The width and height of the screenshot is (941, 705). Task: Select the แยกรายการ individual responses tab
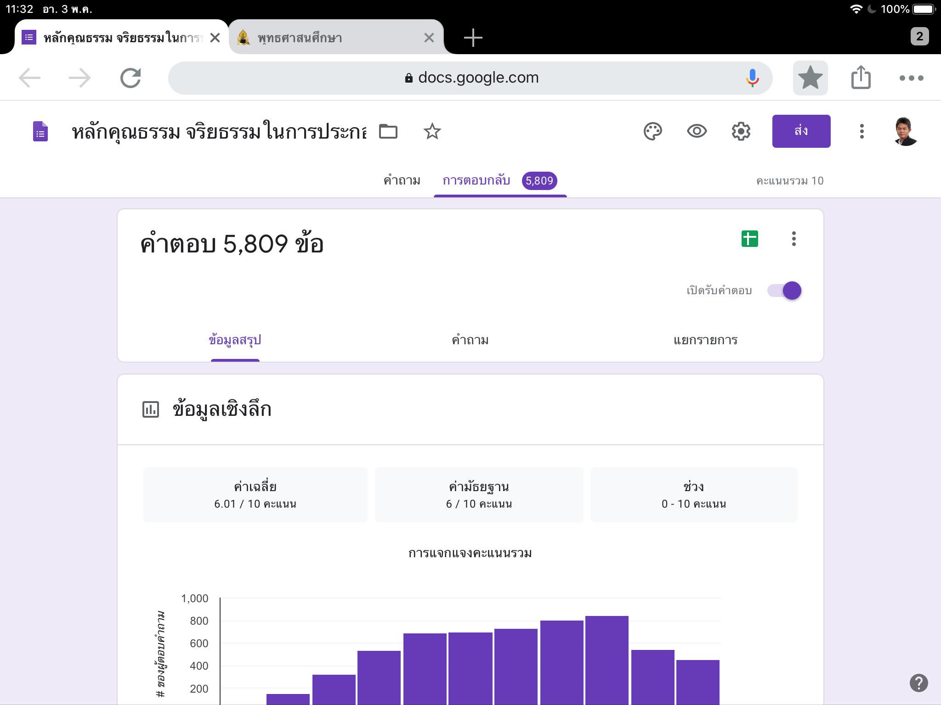(705, 340)
